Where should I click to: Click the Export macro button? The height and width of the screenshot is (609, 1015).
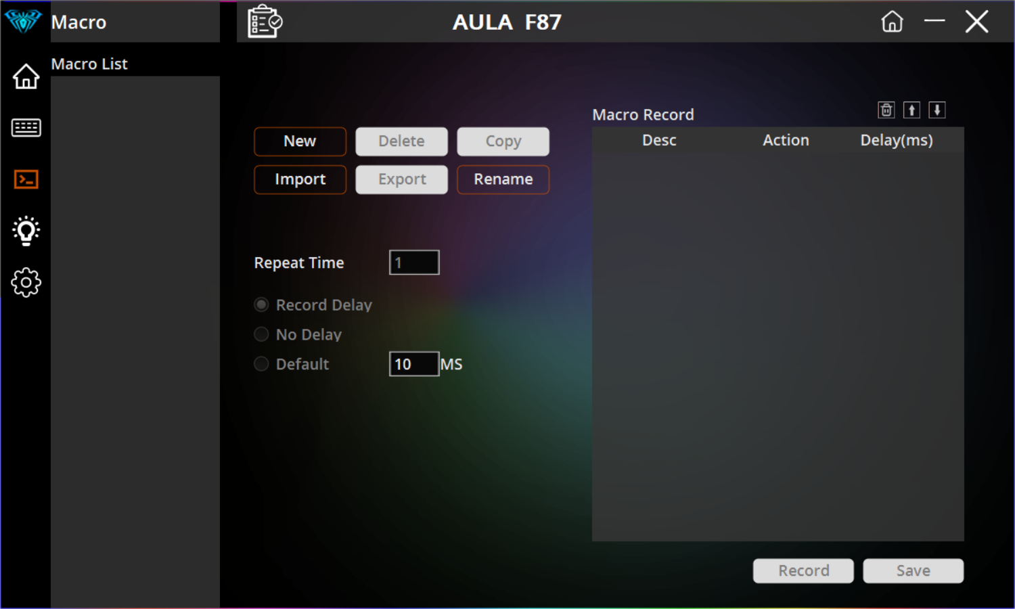pyautogui.click(x=401, y=179)
